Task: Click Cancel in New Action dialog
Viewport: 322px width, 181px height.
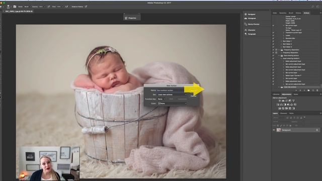Action: click(x=193, y=96)
